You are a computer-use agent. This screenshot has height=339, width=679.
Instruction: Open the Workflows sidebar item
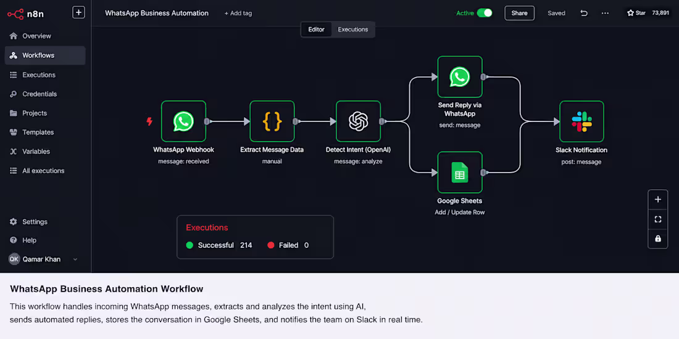point(45,55)
